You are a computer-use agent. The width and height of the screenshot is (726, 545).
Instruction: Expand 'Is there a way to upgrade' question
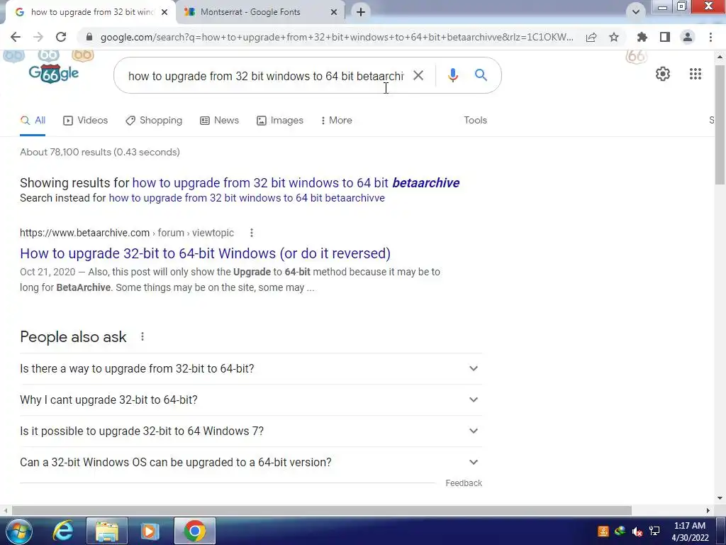point(250,368)
